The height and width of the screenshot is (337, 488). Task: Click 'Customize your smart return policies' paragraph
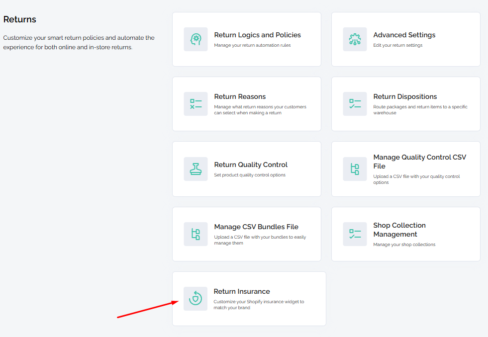pyautogui.click(x=79, y=42)
